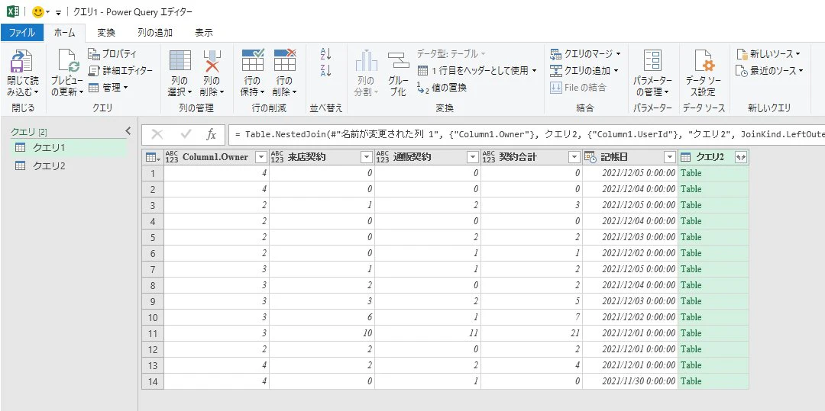Click the table corner menu icon
Image resolution: width=825 pixels, height=411 pixels.
click(x=153, y=157)
